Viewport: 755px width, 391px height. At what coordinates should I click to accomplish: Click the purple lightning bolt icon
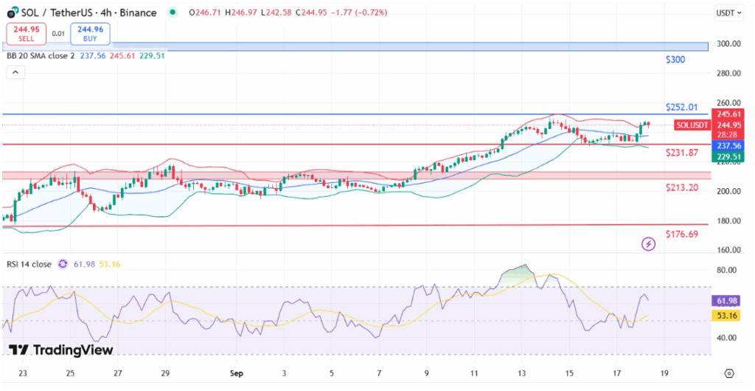tap(649, 244)
